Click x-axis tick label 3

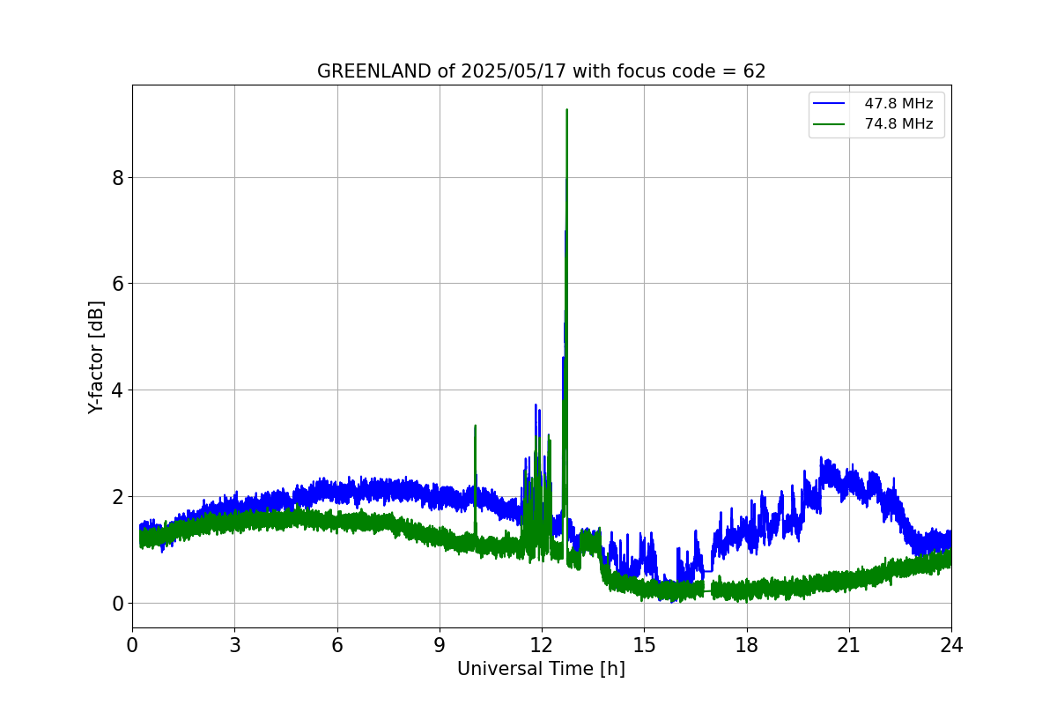tap(234, 645)
